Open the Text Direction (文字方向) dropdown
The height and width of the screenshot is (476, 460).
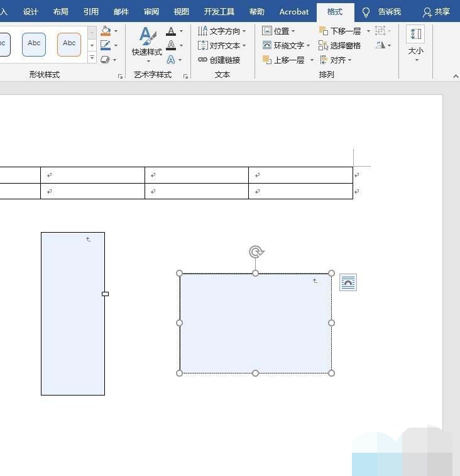pos(222,31)
